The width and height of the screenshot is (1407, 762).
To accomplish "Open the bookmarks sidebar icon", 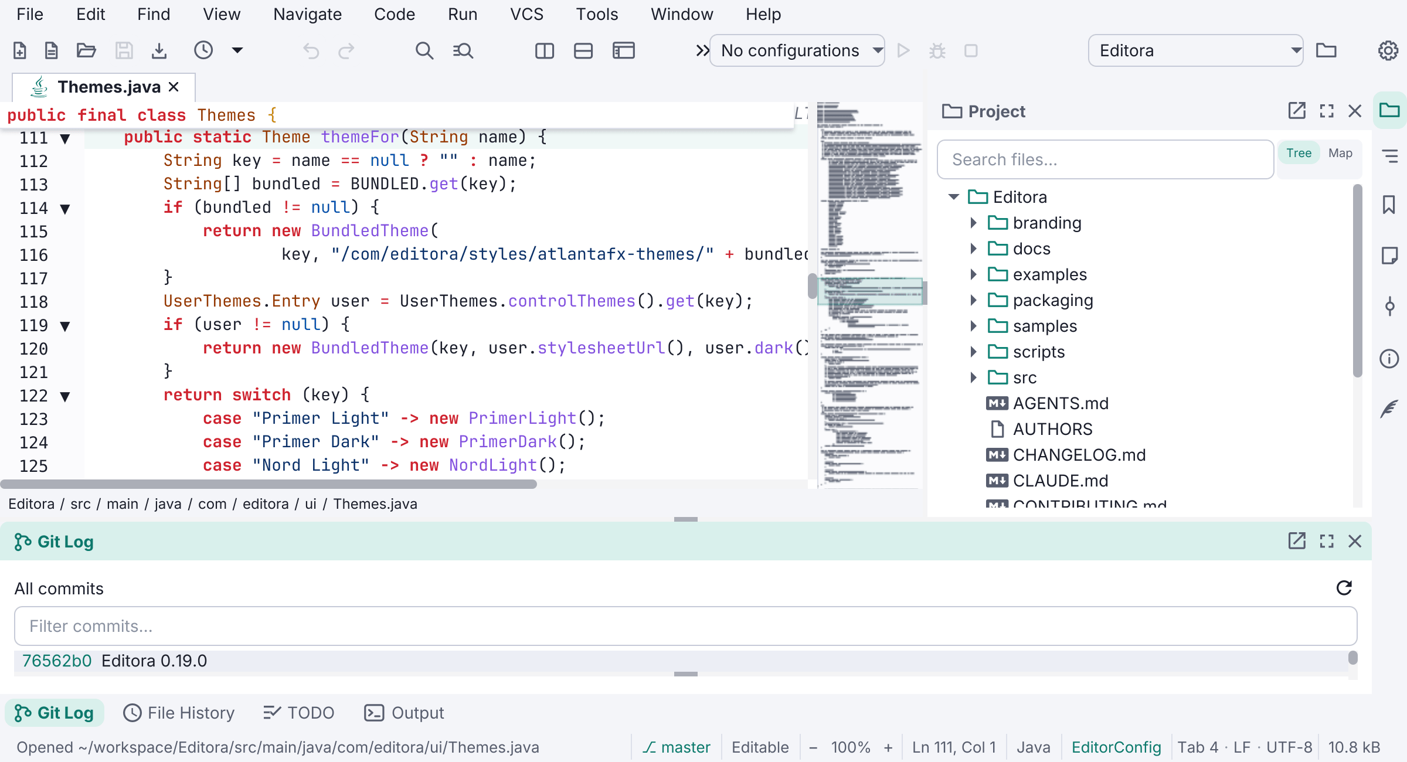I will point(1389,205).
